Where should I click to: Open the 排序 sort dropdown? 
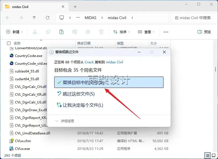point(121,32)
